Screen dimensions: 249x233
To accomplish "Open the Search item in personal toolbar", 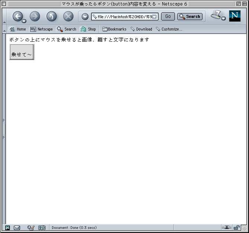I will (66, 29).
